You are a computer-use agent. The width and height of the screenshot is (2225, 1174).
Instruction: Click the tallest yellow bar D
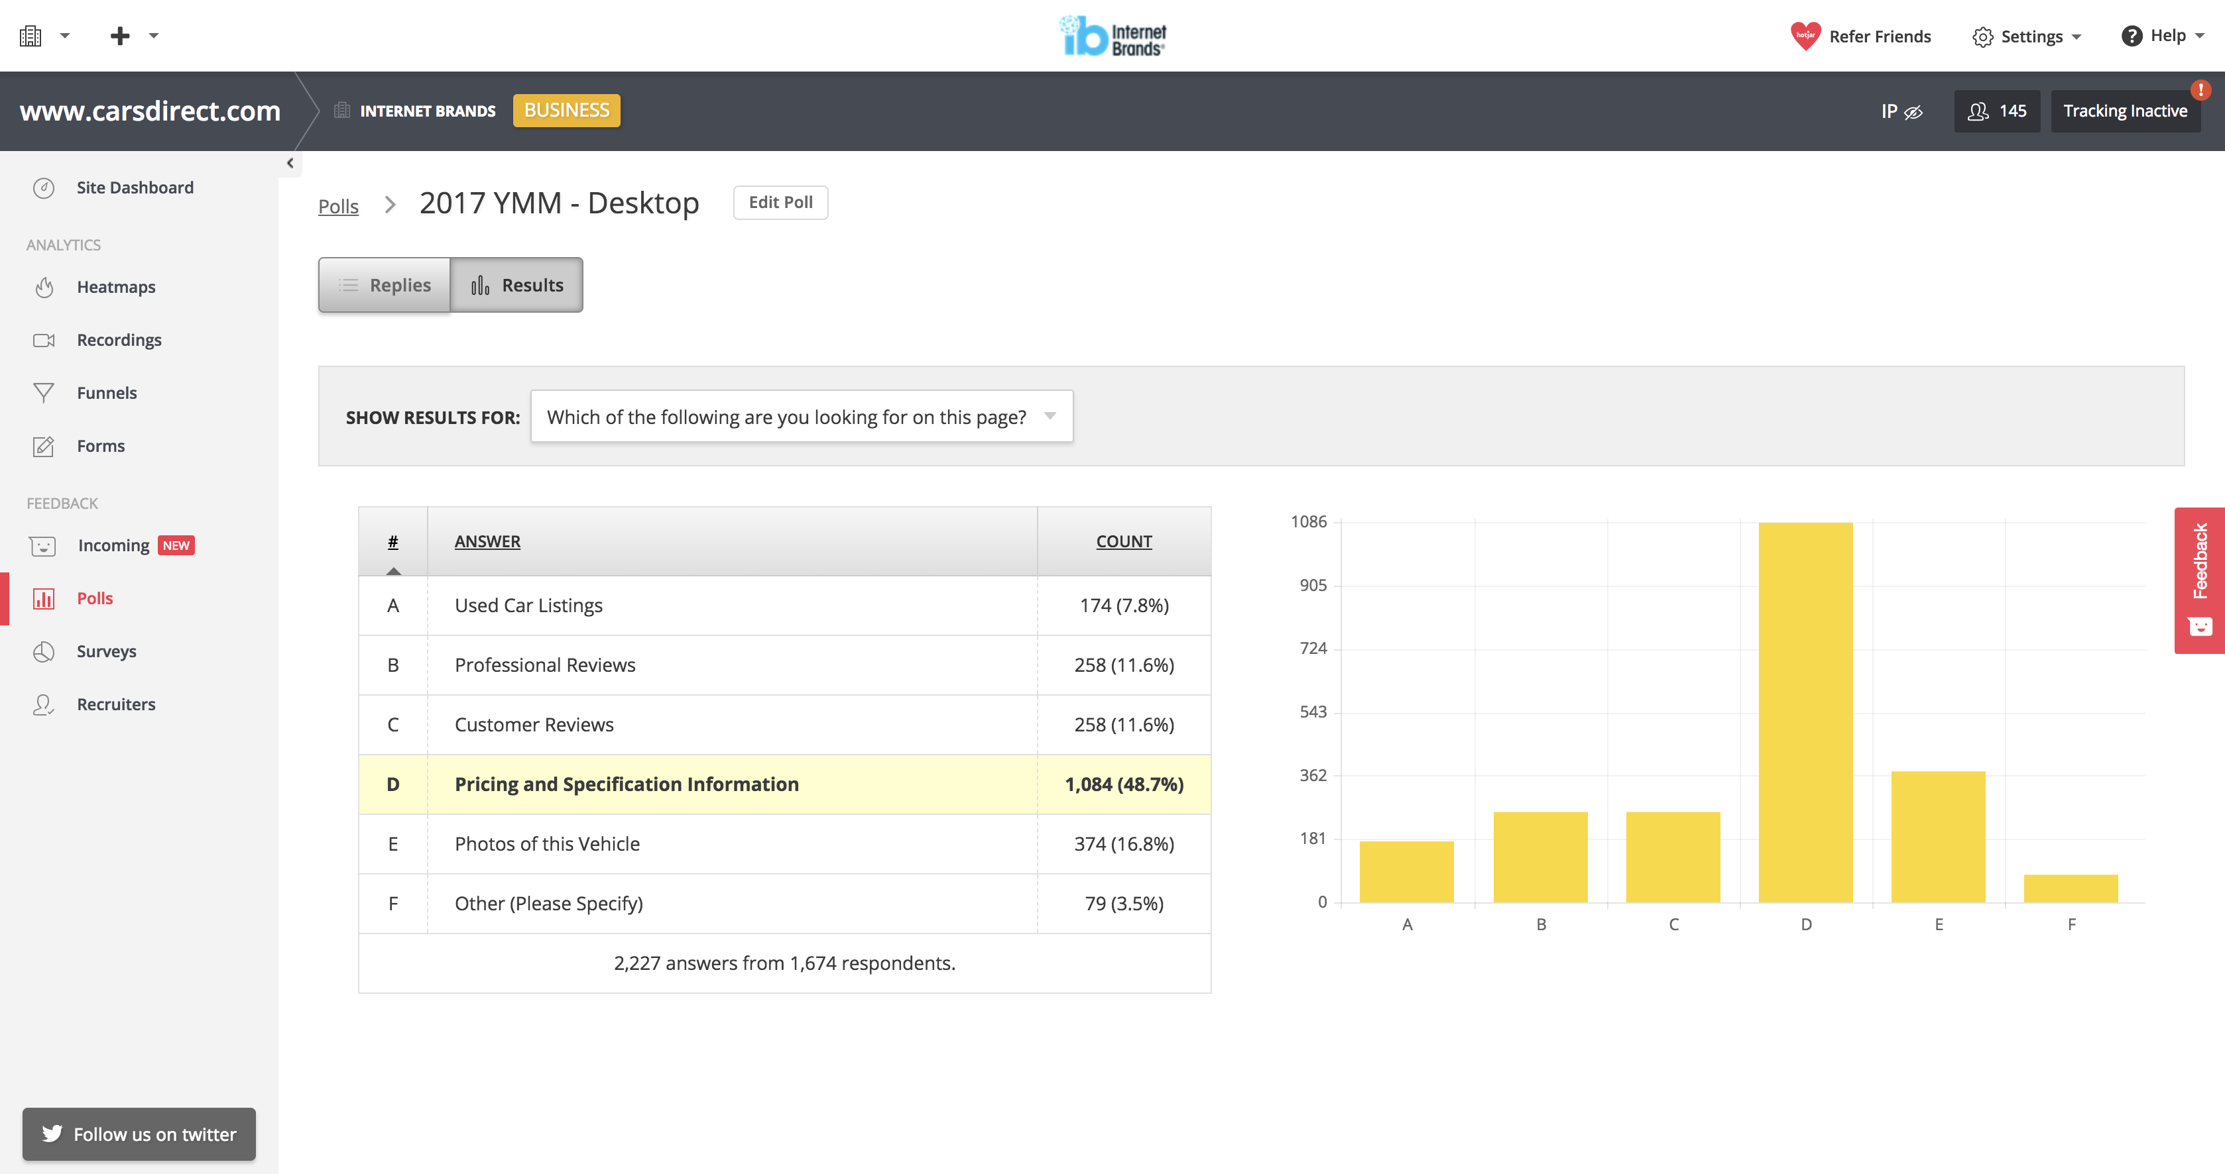1805,712
